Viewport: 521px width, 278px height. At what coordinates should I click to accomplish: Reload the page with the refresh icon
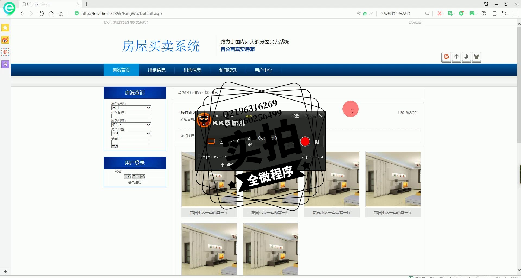41,14
